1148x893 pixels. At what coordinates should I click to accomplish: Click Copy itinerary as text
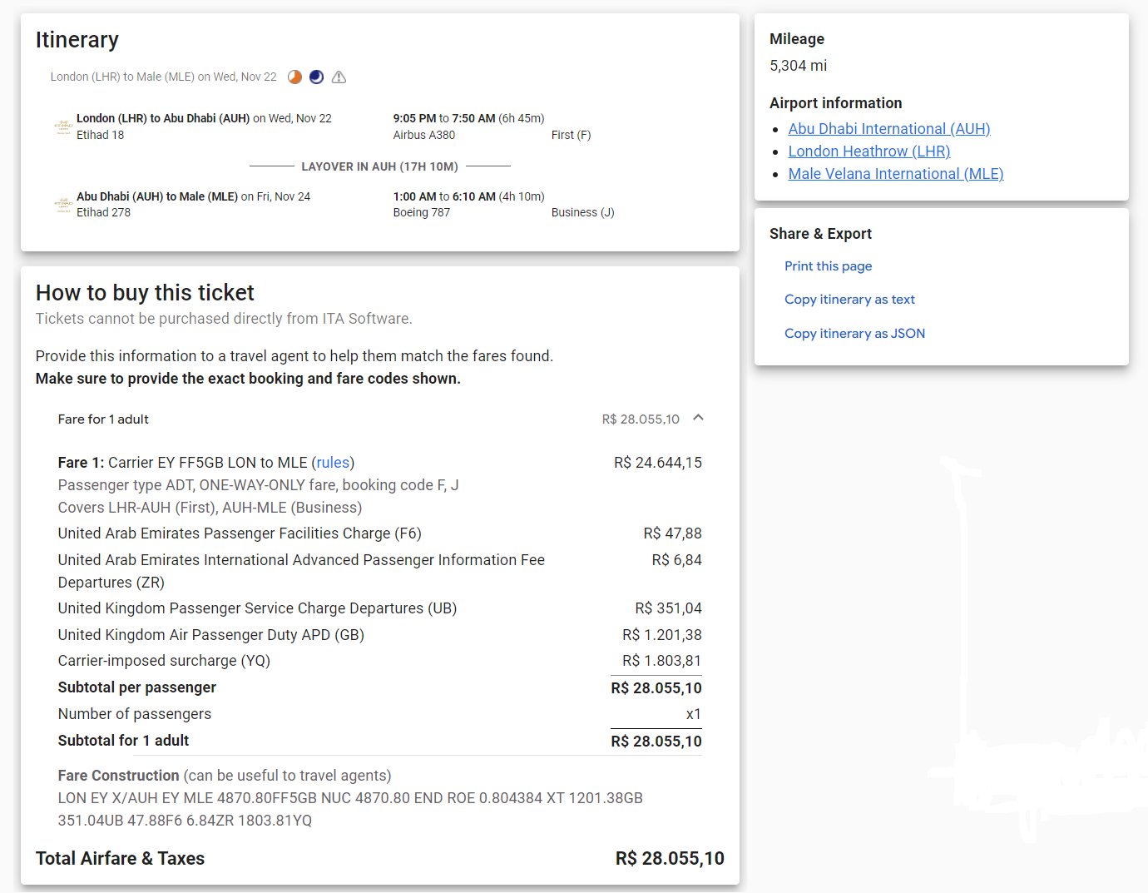(x=849, y=300)
